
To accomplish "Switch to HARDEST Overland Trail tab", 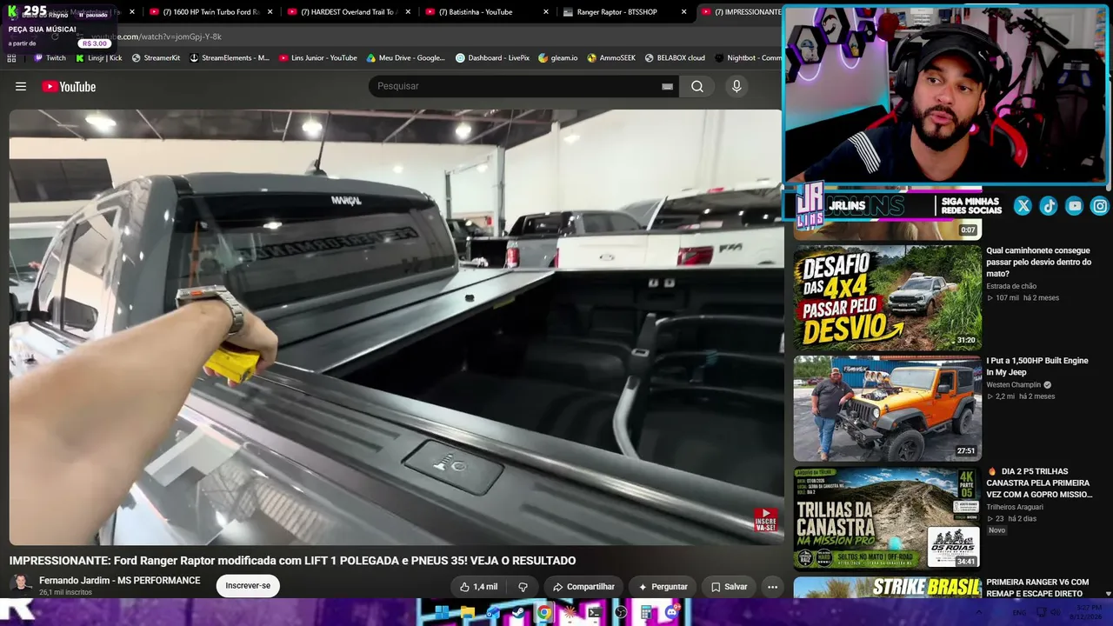I will [348, 12].
